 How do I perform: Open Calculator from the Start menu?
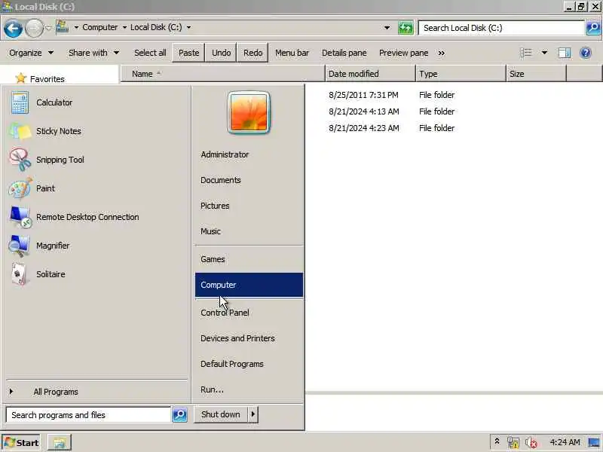point(96,102)
